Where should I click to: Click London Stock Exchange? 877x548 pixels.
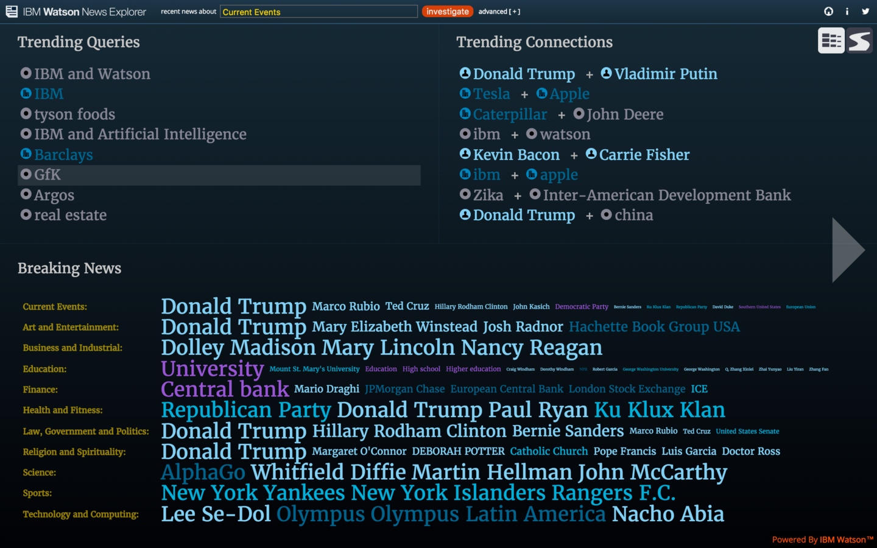pos(627,389)
